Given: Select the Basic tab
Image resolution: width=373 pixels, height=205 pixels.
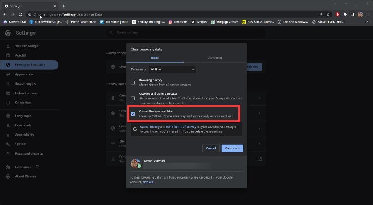Looking at the screenshot, I should pos(155,58).
